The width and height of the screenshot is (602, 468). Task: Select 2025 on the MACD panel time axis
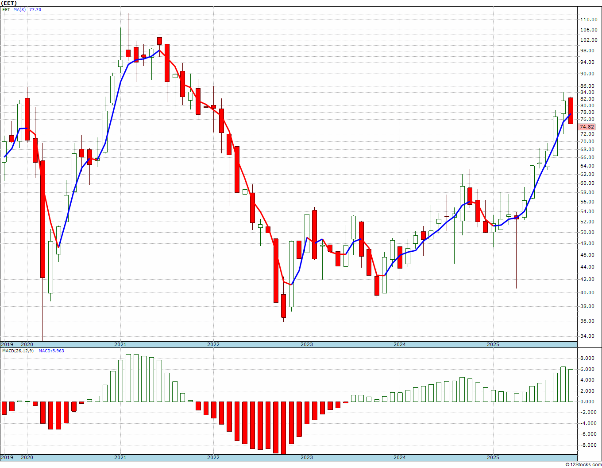point(493,457)
